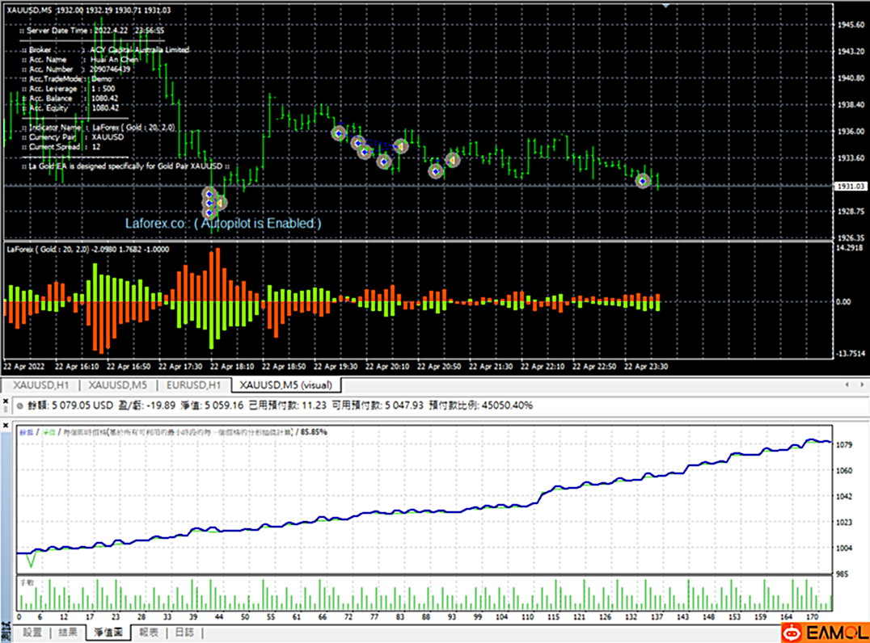
Task: Switch to the XAUUSD,H1 chart tab
Action: pos(41,385)
